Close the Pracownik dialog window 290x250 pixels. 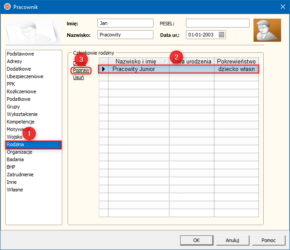point(282,6)
